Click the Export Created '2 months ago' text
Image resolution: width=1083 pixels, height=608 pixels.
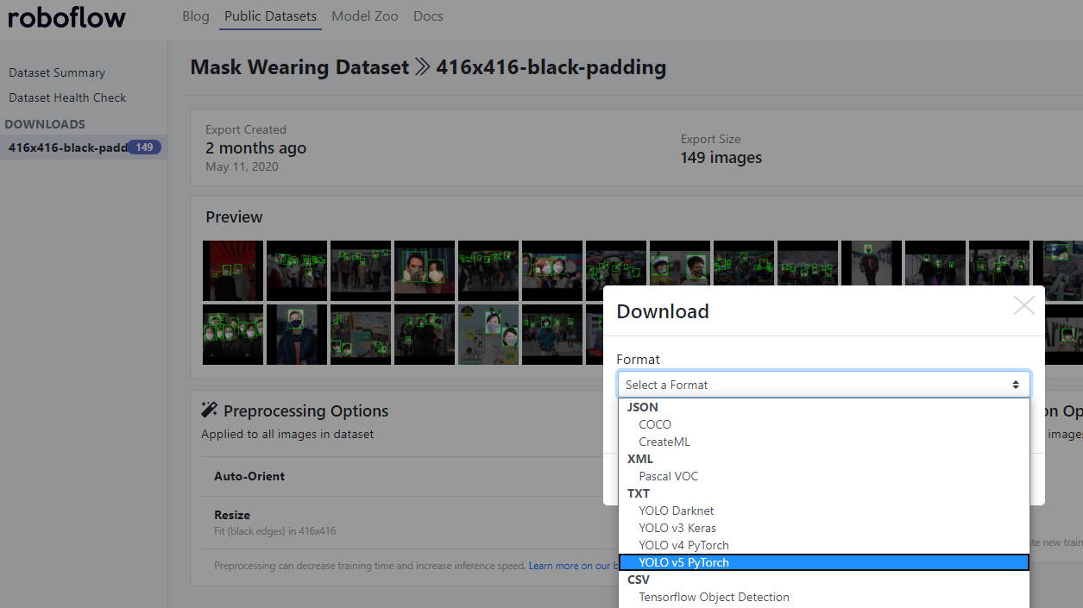pyautogui.click(x=255, y=148)
